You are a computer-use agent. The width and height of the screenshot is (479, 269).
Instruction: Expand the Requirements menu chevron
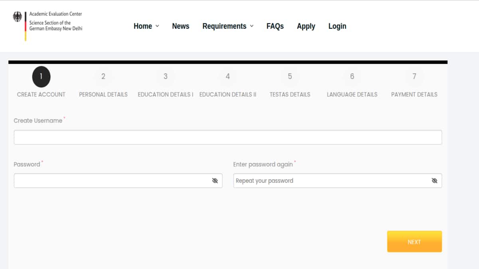point(251,26)
